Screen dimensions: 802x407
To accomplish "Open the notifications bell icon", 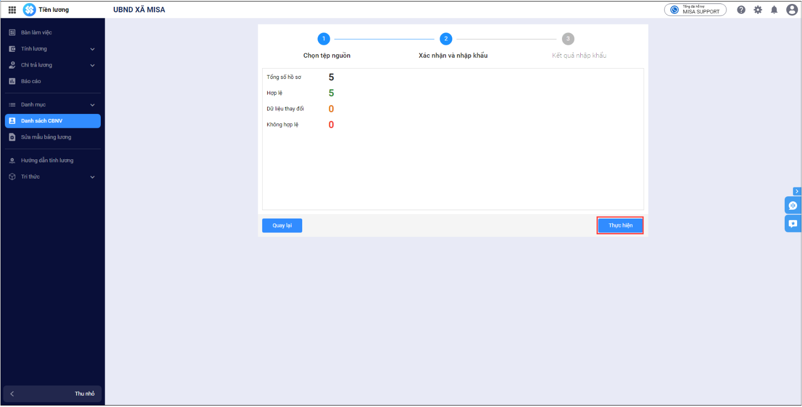I will point(774,10).
